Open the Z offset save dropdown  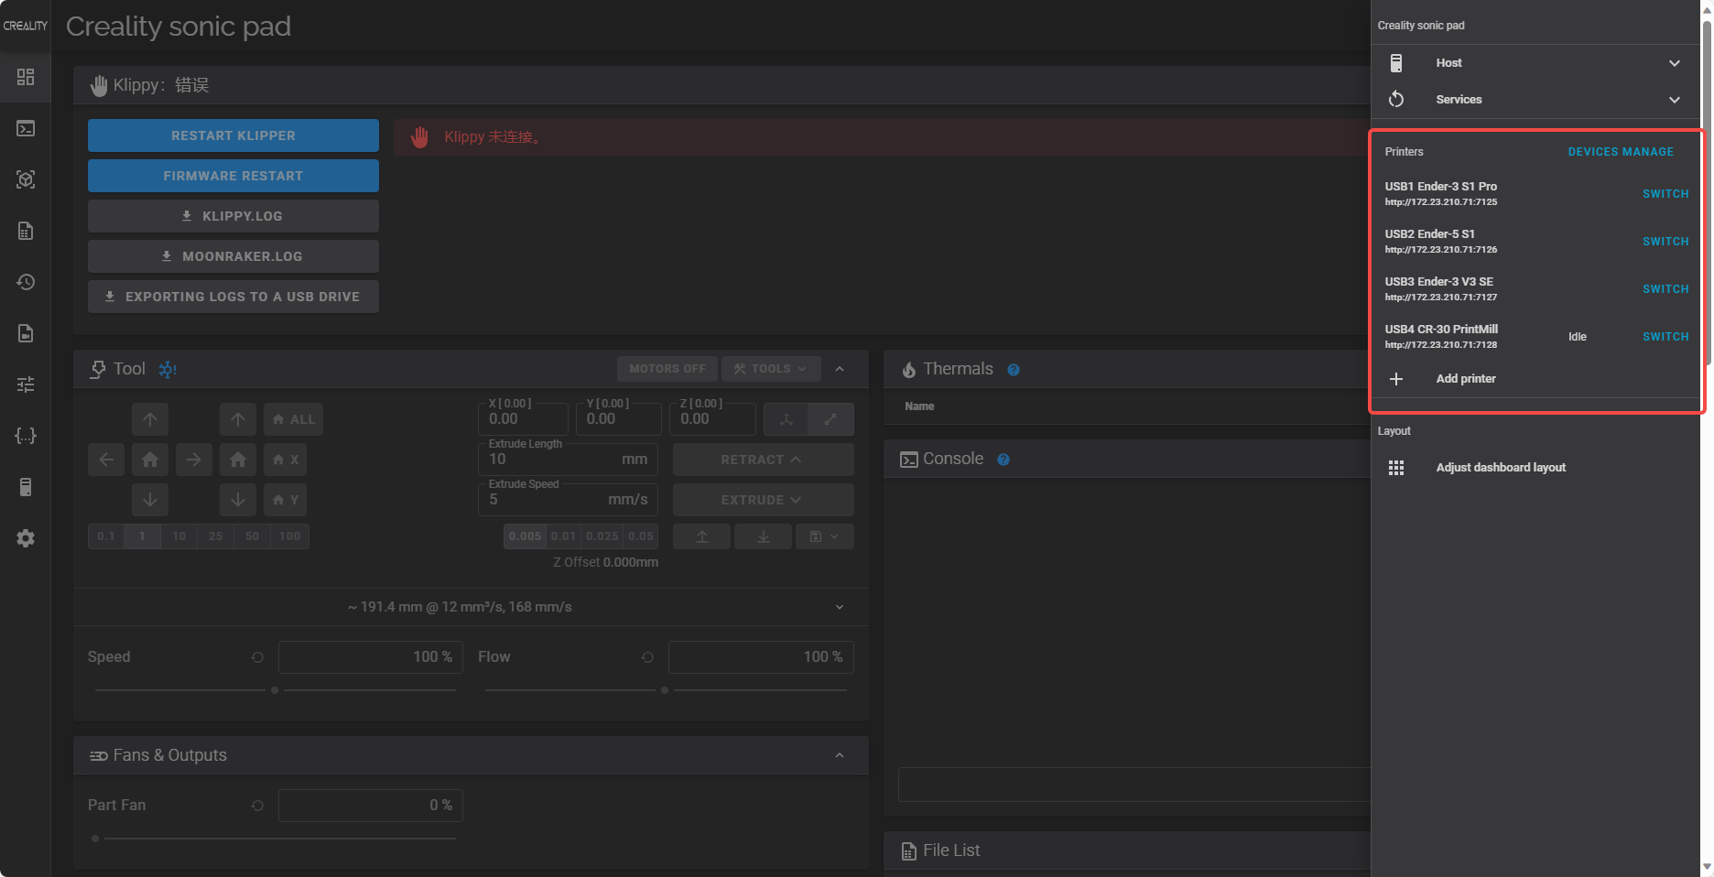pos(825,536)
